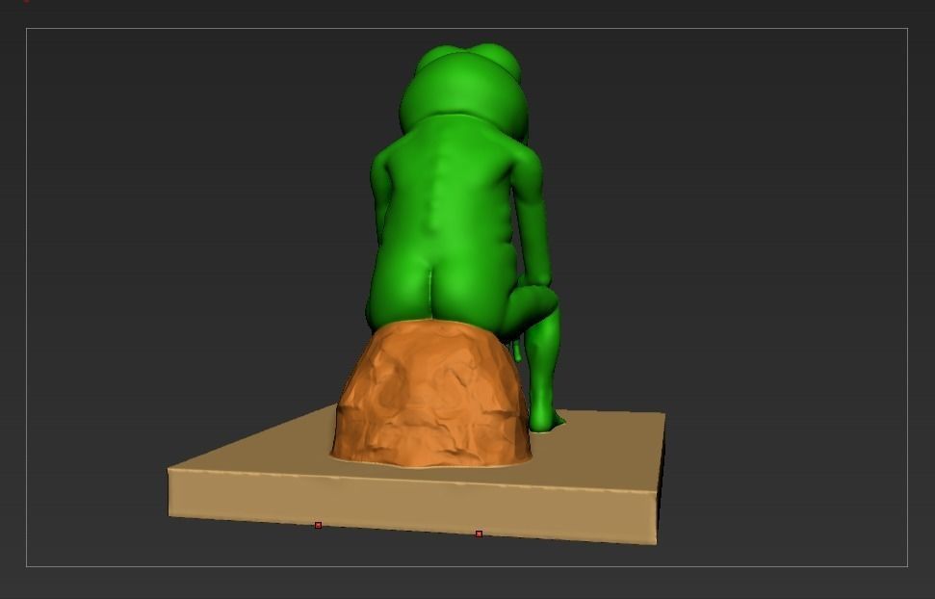Click the right red square marker on base edge
935x599 pixels.
479,534
